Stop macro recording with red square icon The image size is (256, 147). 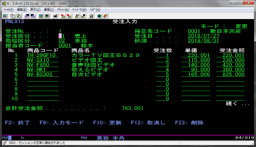[x=69, y=16]
